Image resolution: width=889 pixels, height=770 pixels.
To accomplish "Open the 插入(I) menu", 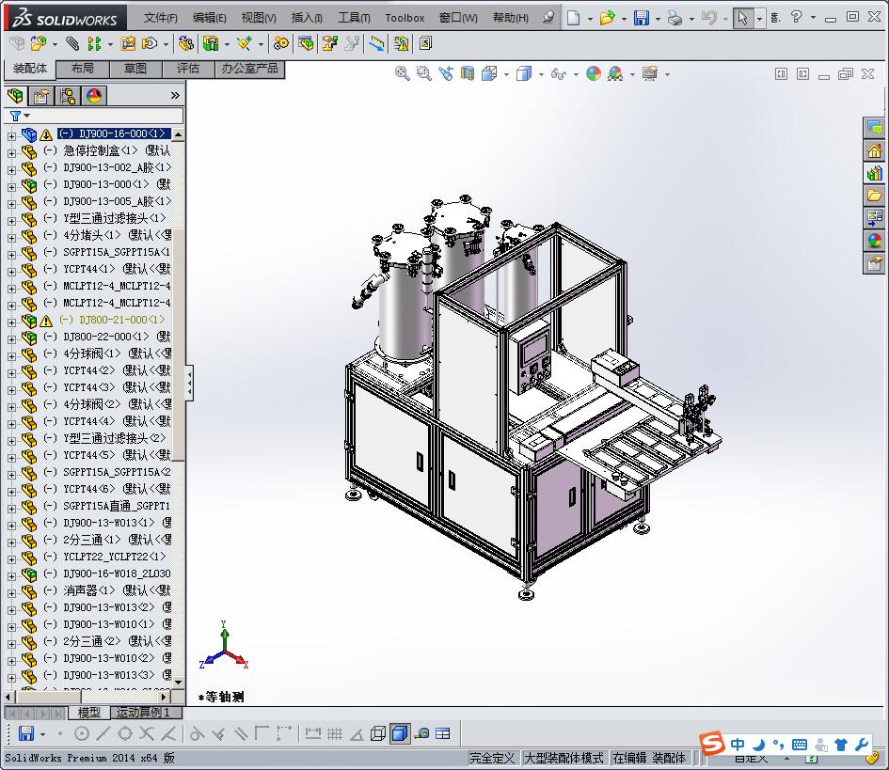I will (x=307, y=18).
